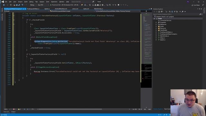The image size is (206, 116).
Task: Click the View Code icon in Solution Explorer
Action: click(x=180, y=12)
